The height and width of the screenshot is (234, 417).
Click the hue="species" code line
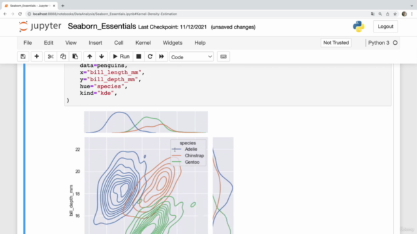104,86
